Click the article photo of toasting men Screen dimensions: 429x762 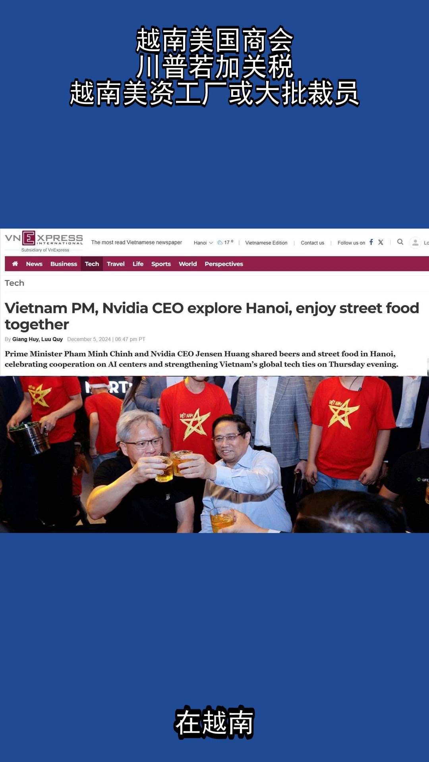coord(214,454)
